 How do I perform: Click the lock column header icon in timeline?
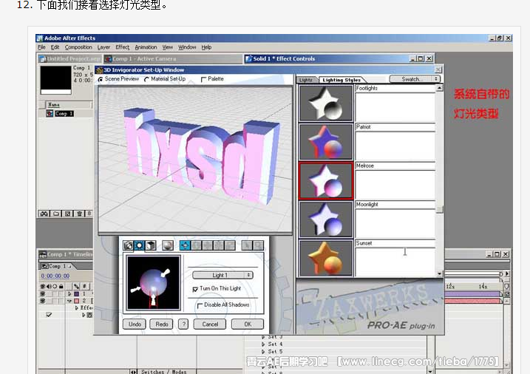tap(61, 287)
